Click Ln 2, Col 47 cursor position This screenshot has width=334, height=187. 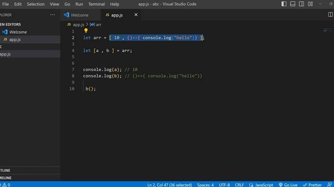(x=170, y=185)
